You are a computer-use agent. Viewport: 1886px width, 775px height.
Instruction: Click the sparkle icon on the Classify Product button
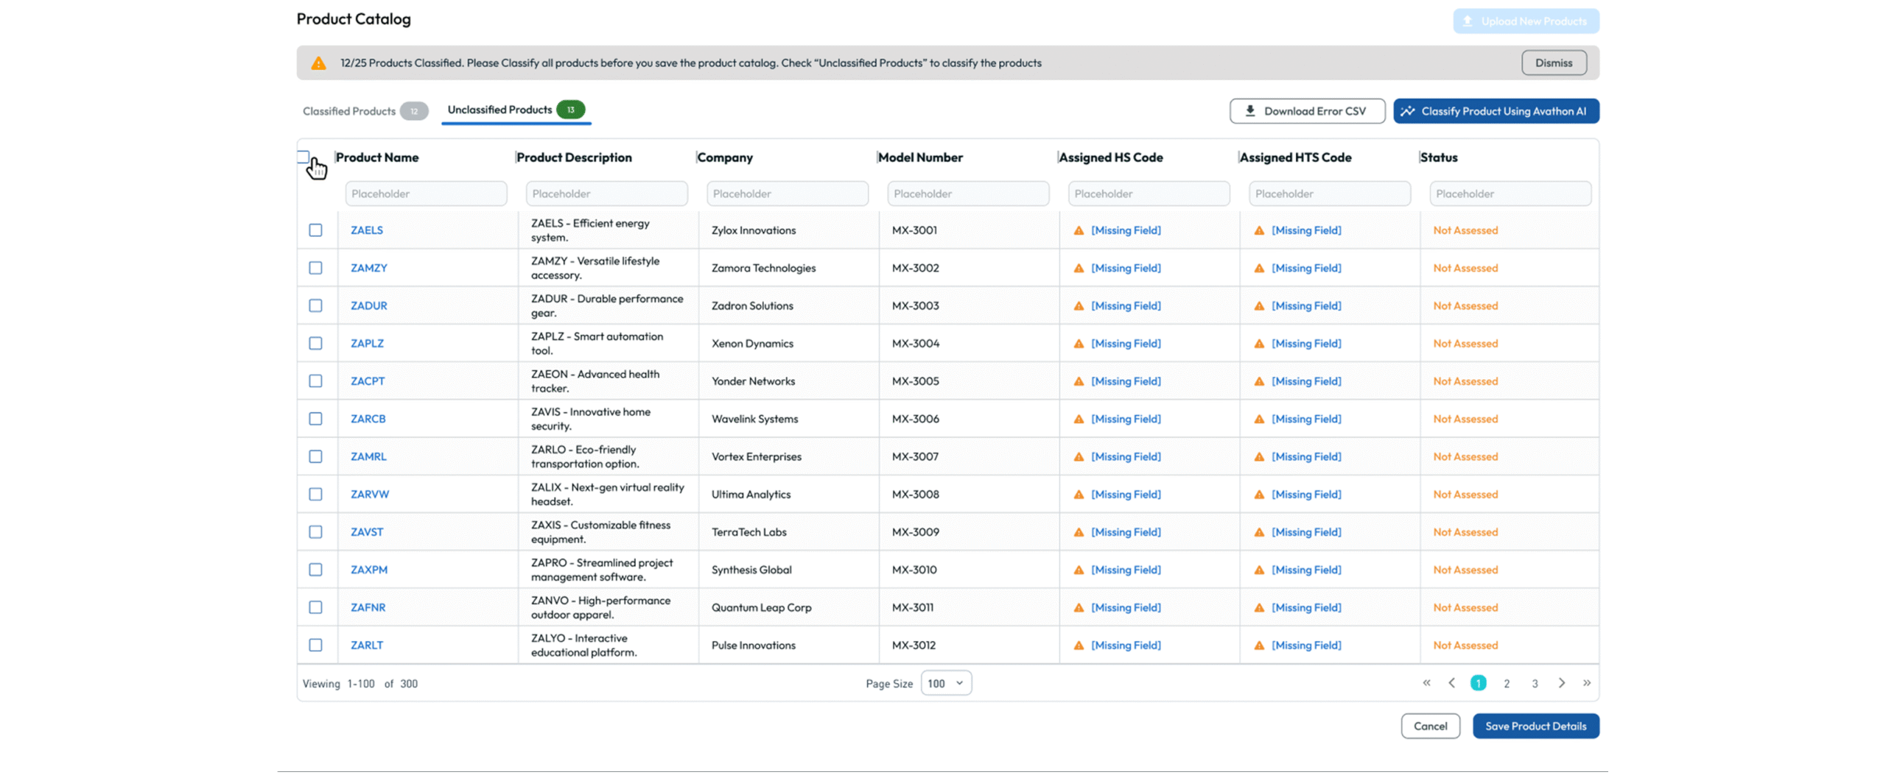point(1408,111)
